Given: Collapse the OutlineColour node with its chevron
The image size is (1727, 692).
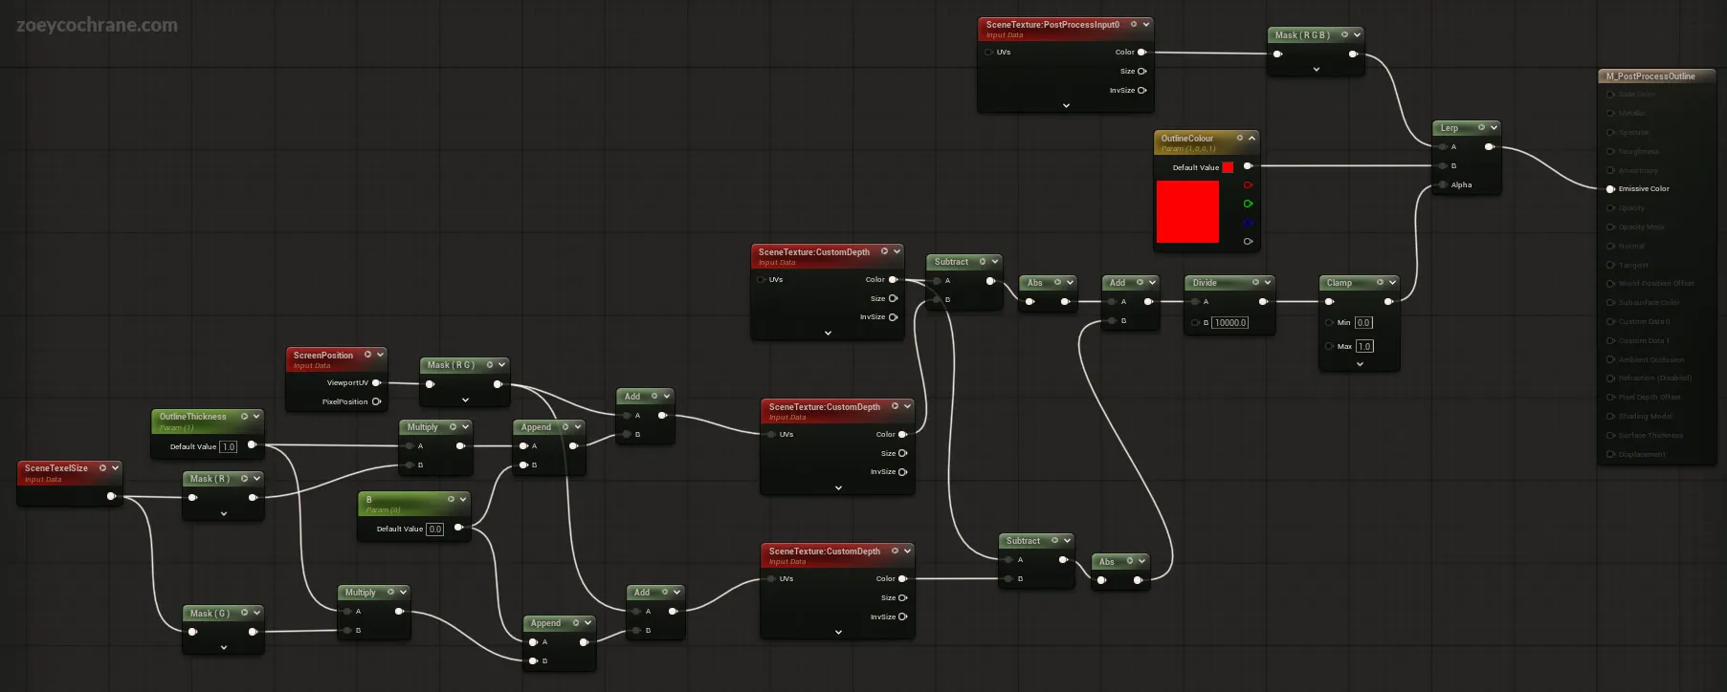Looking at the screenshot, I should (x=1251, y=139).
